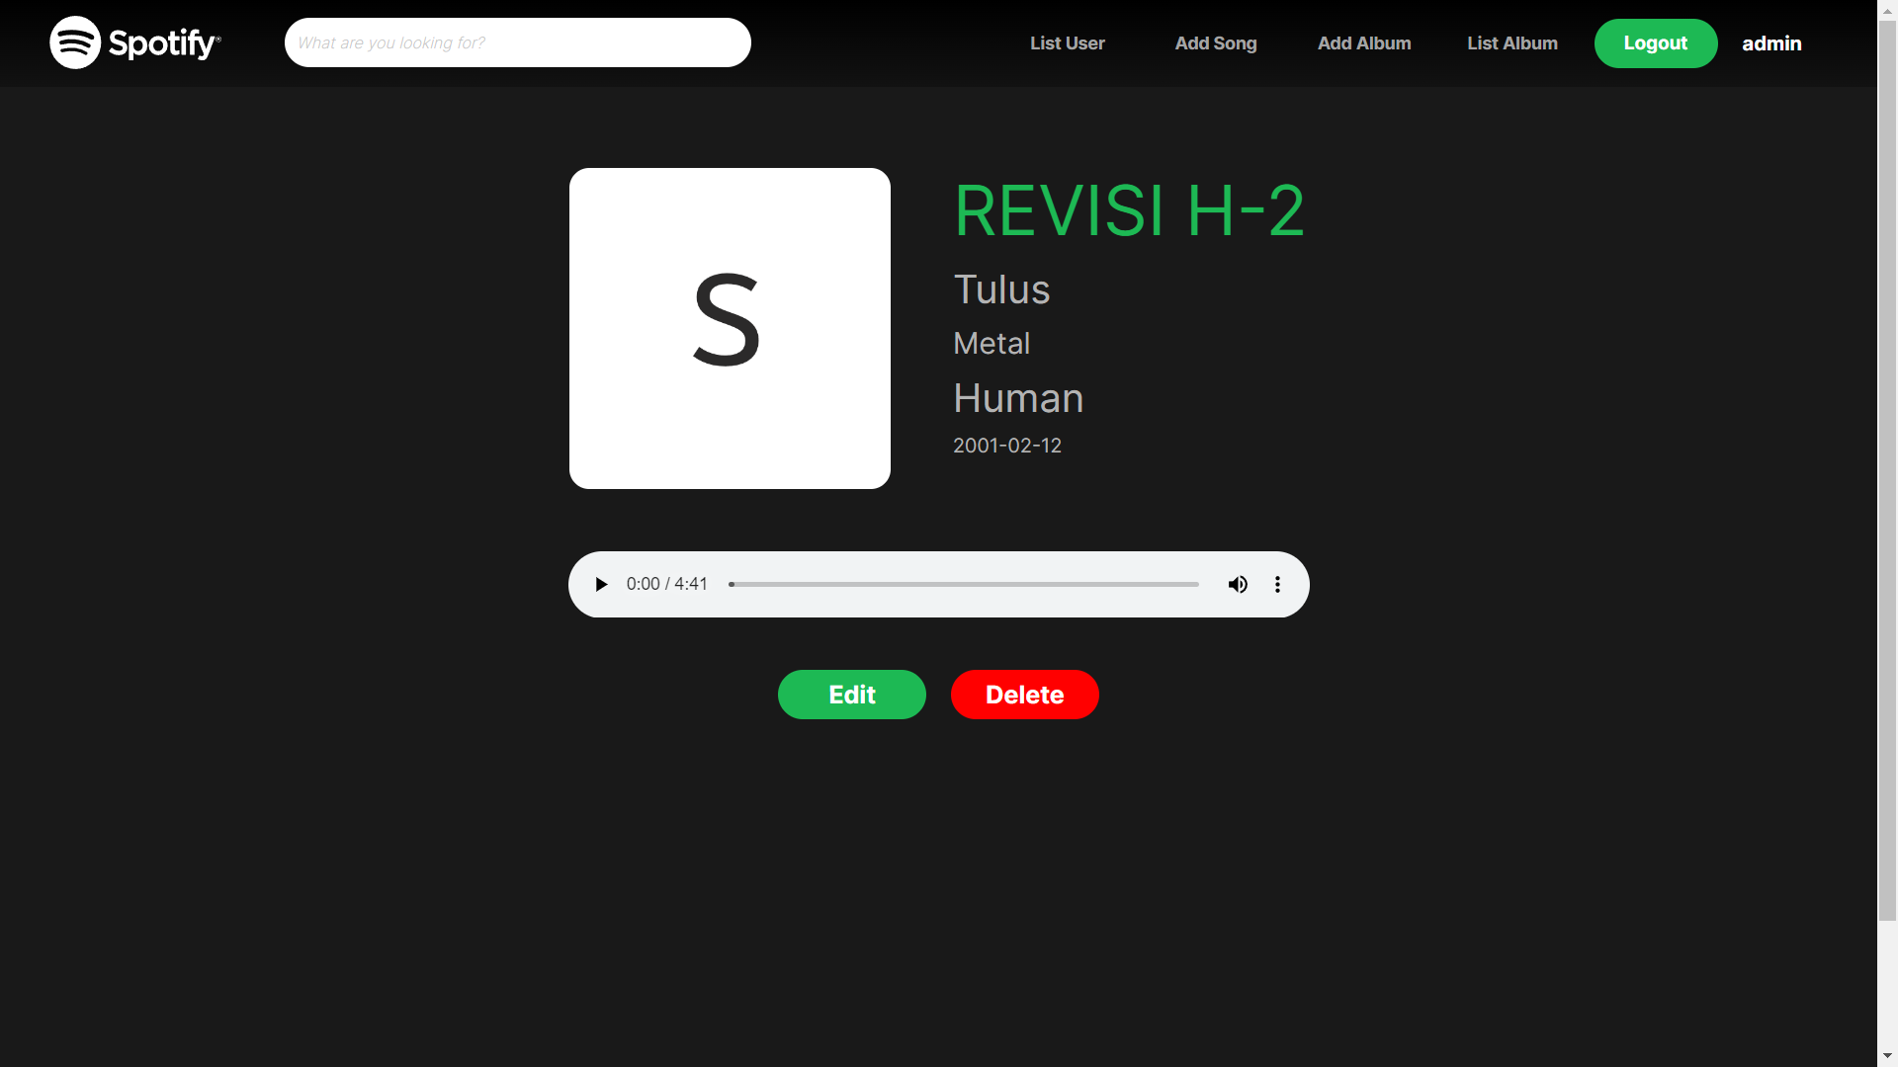Mute audio using the speaker icon
Screen dimensions: 1898x1067
point(1238,584)
